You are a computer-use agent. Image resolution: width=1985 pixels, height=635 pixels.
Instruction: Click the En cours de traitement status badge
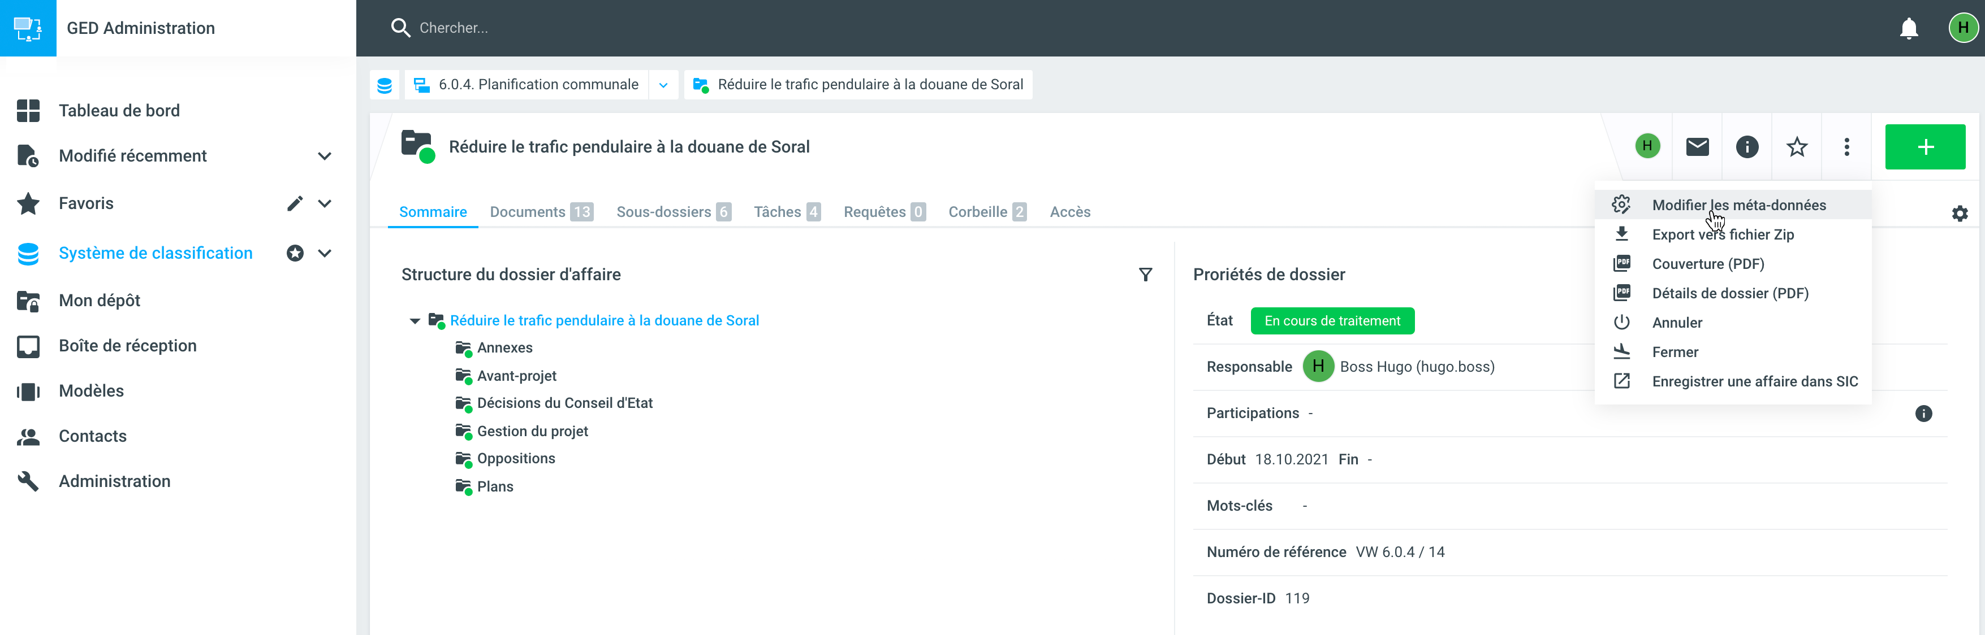coord(1332,321)
